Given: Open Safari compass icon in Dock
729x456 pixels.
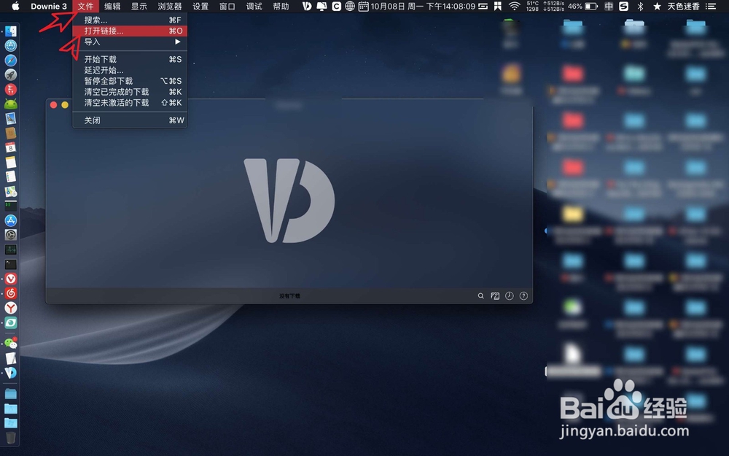Looking at the screenshot, I should click(11, 60).
